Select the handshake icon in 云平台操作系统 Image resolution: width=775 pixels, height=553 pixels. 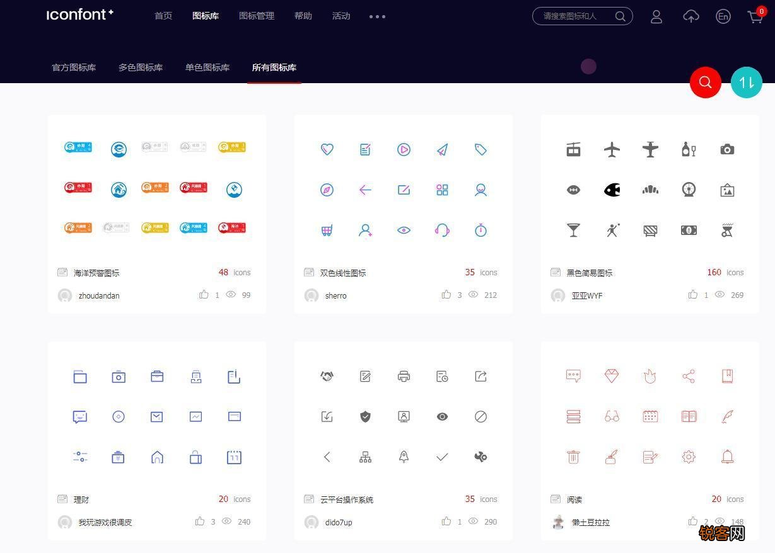(327, 376)
